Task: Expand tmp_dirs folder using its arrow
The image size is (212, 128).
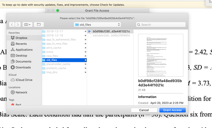Action: pyautogui.click(x=85, y=72)
